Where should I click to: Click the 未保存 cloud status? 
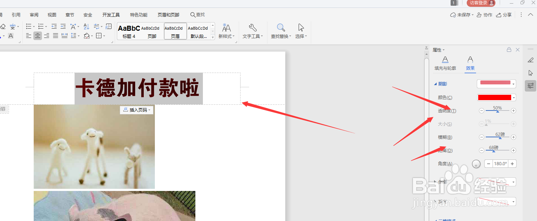[462, 15]
